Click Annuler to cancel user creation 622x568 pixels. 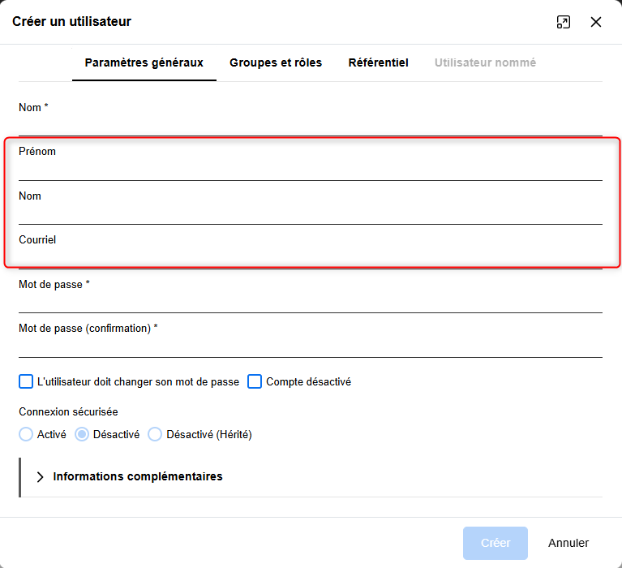coord(568,543)
